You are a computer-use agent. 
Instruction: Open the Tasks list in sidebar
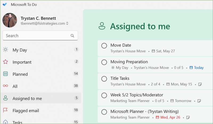pyautogui.click(x=41, y=121)
